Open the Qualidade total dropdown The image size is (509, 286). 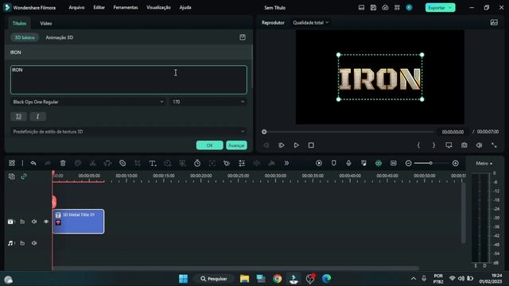(x=311, y=23)
